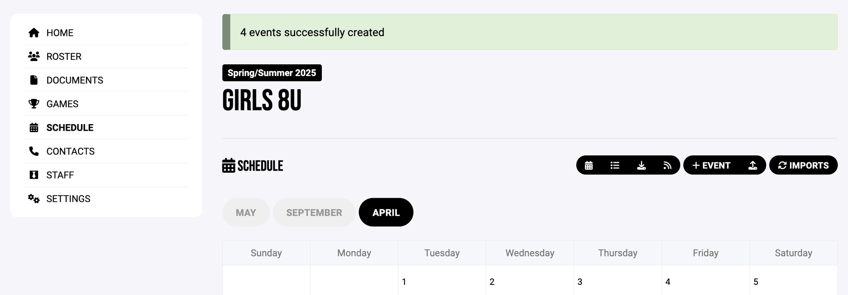848x295 pixels.
Task: Open Roster in the sidebar
Action: point(64,57)
